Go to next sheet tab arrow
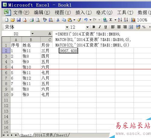 tap(12, 135)
